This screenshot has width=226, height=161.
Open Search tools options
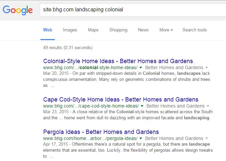pyautogui.click(x=194, y=30)
